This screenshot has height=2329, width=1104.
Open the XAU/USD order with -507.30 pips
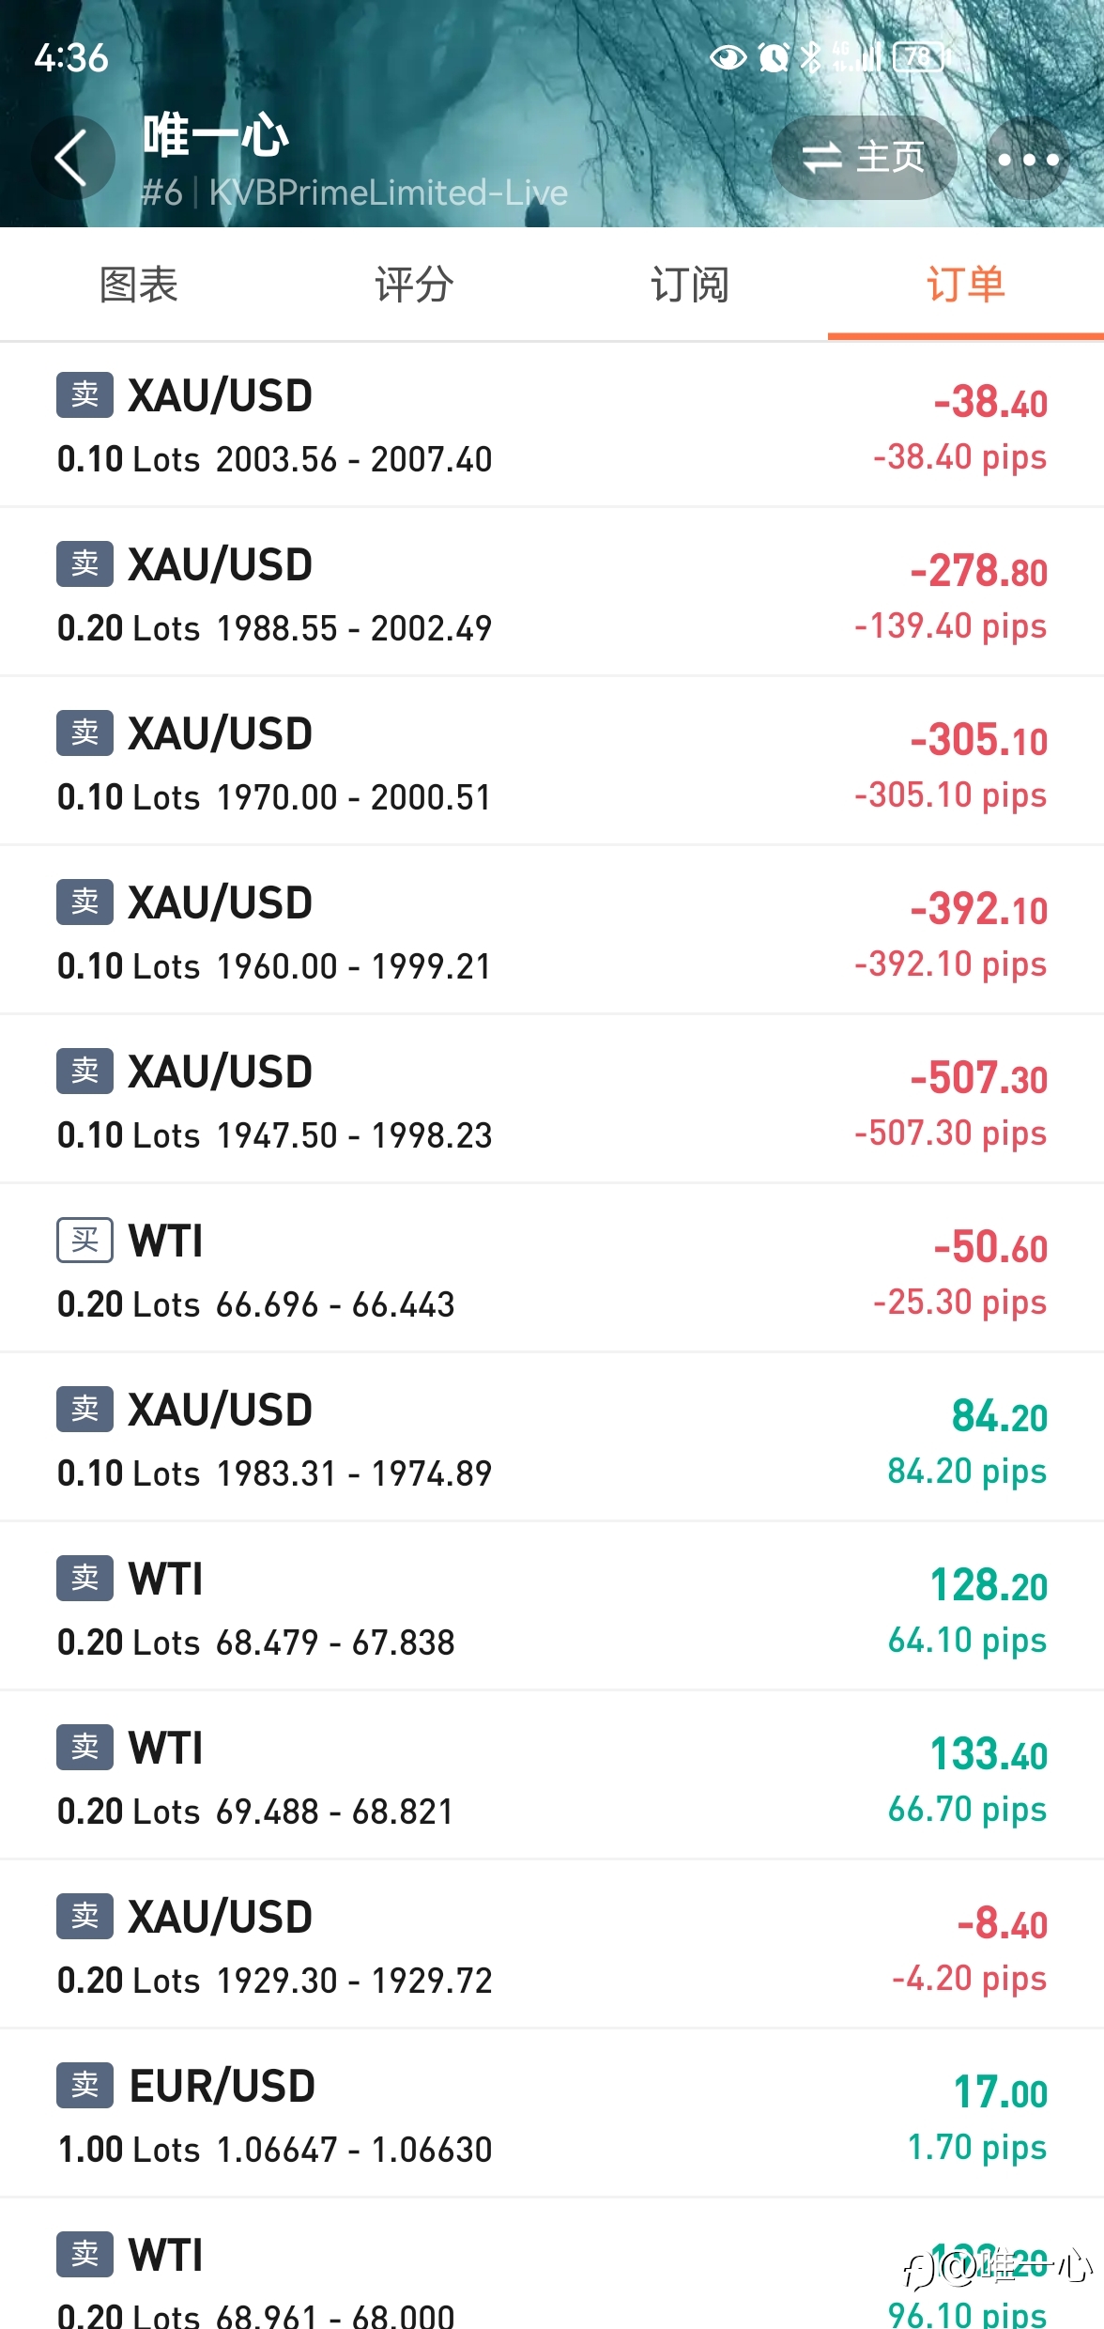552,1100
